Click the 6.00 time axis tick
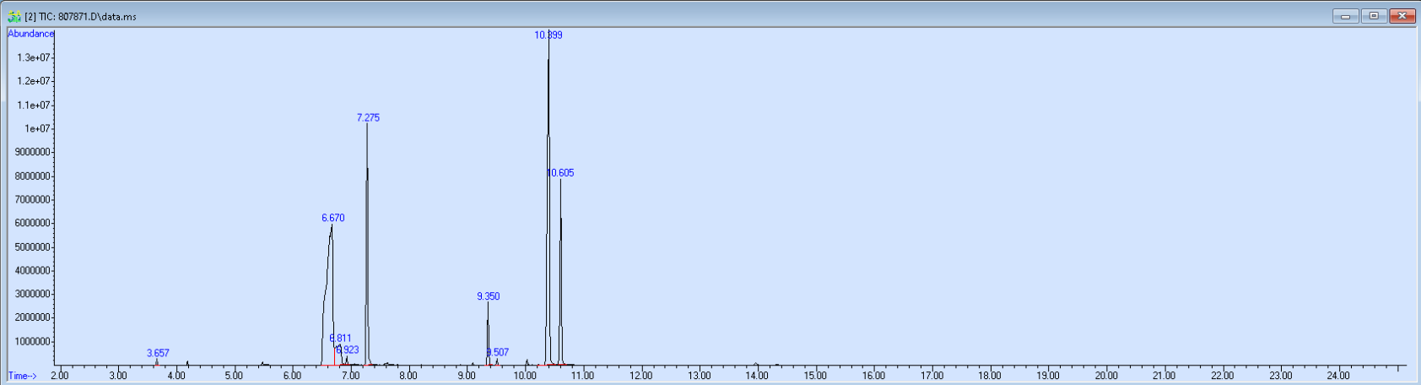This screenshot has height=385, width=1421. click(x=292, y=376)
